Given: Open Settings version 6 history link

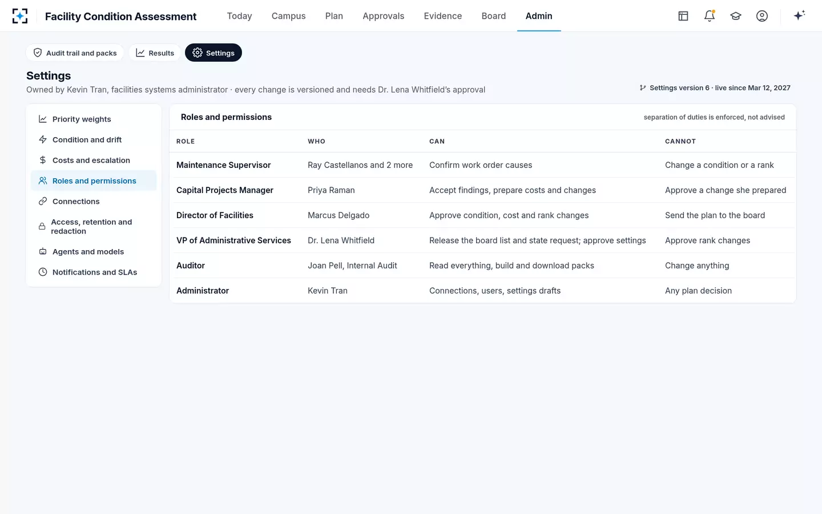Looking at the screenshot, I should tap(715, 88).
